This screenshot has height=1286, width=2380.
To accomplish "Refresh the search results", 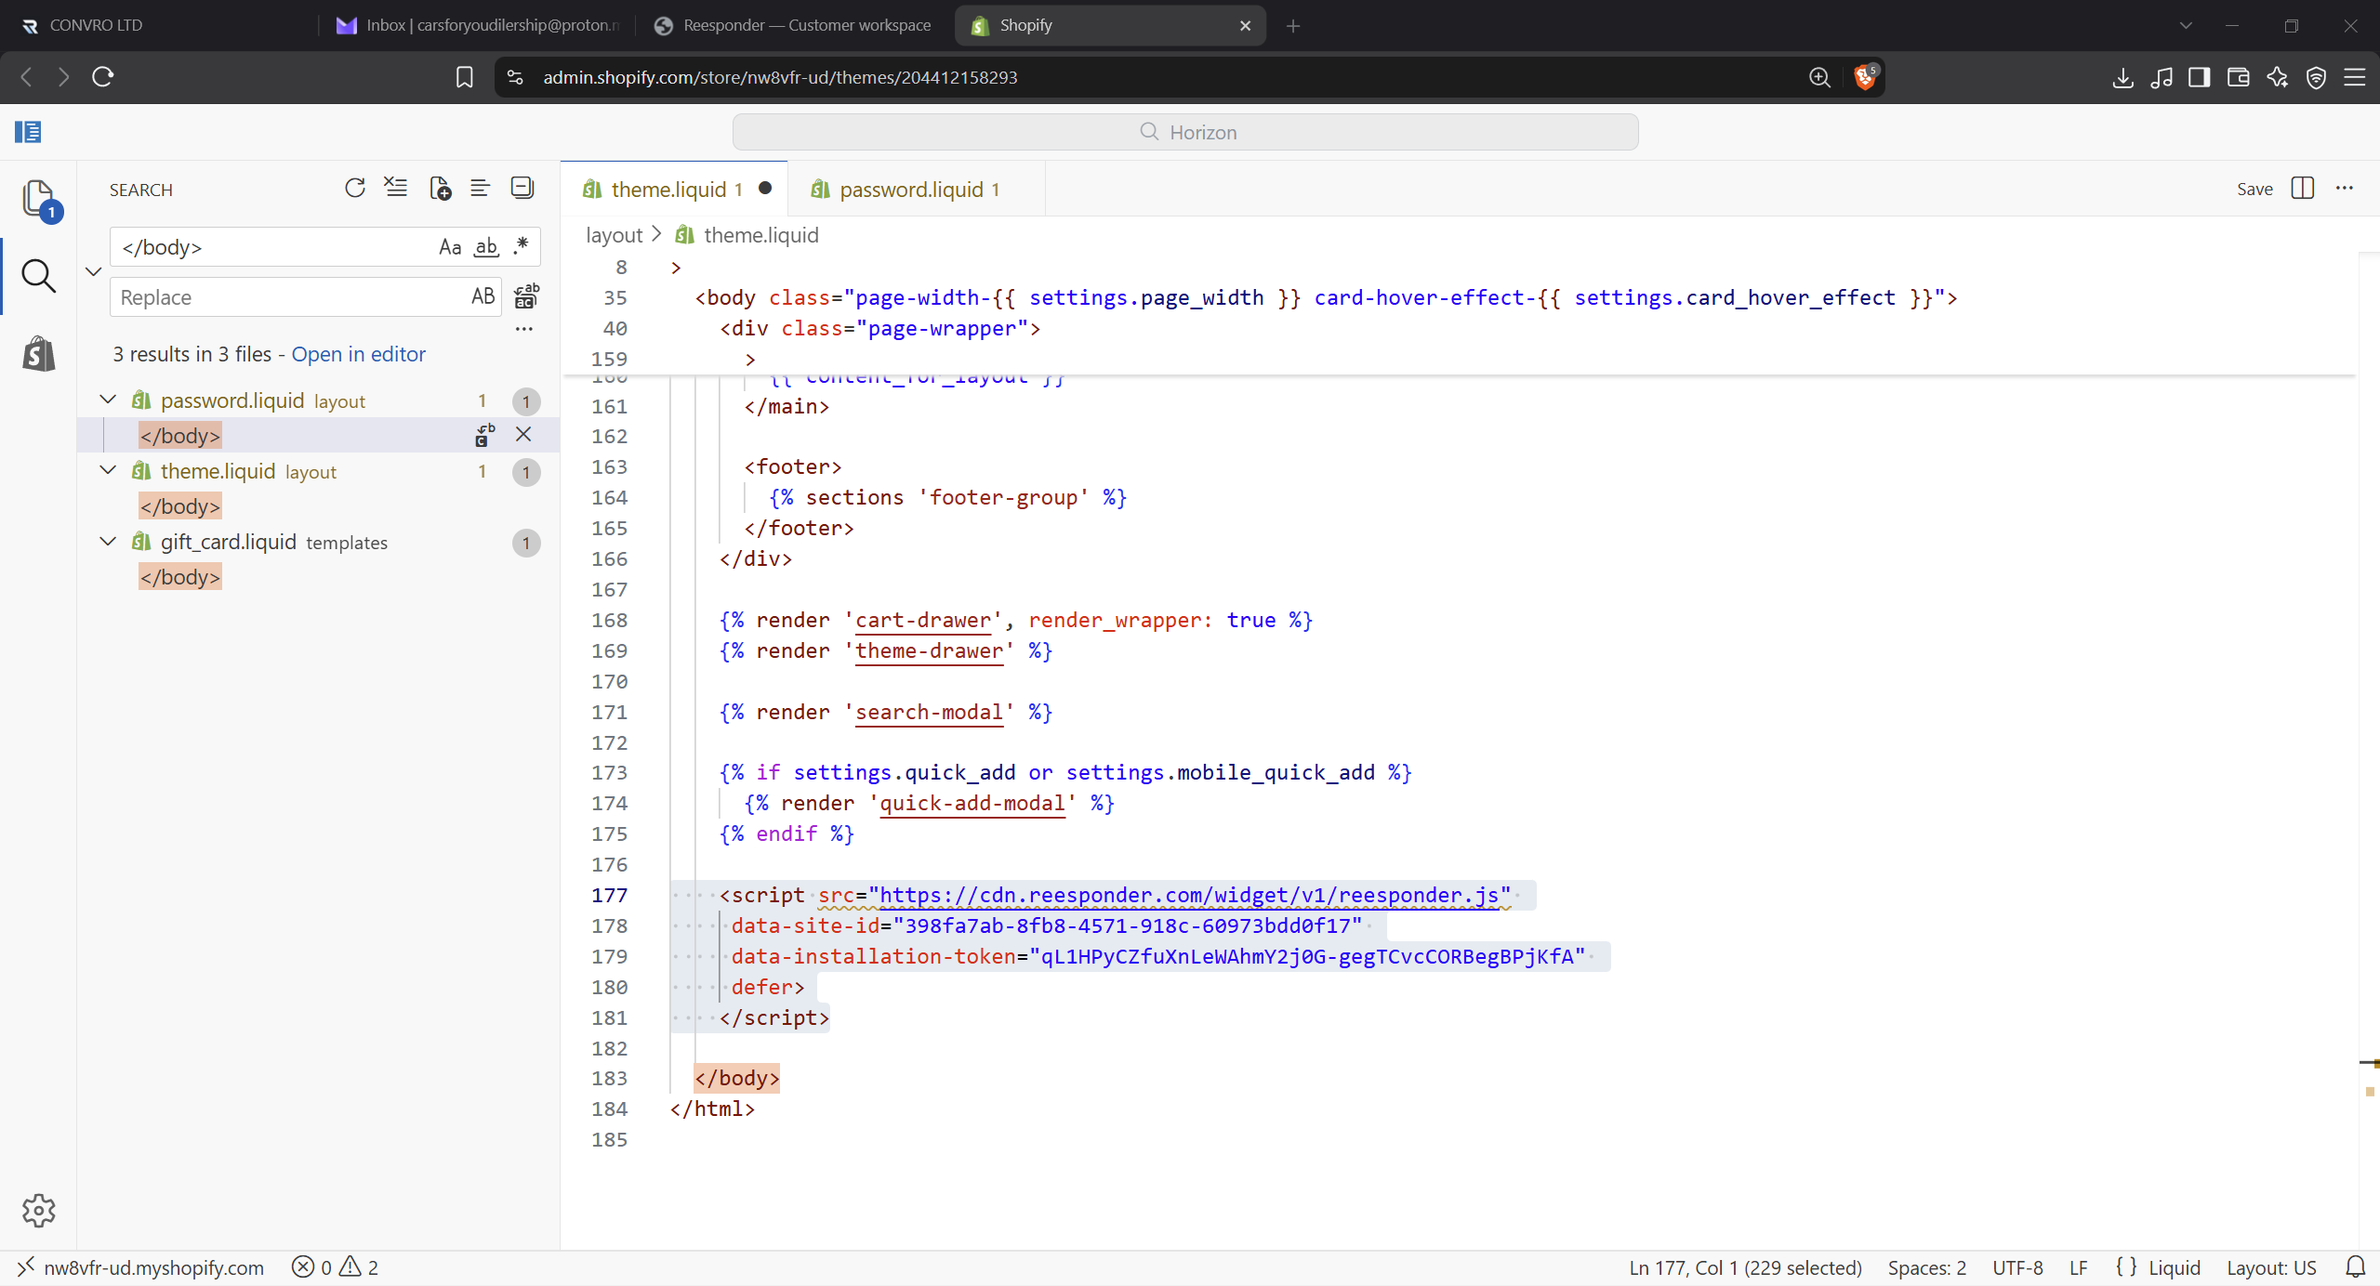I will click(x=355, y=189).
